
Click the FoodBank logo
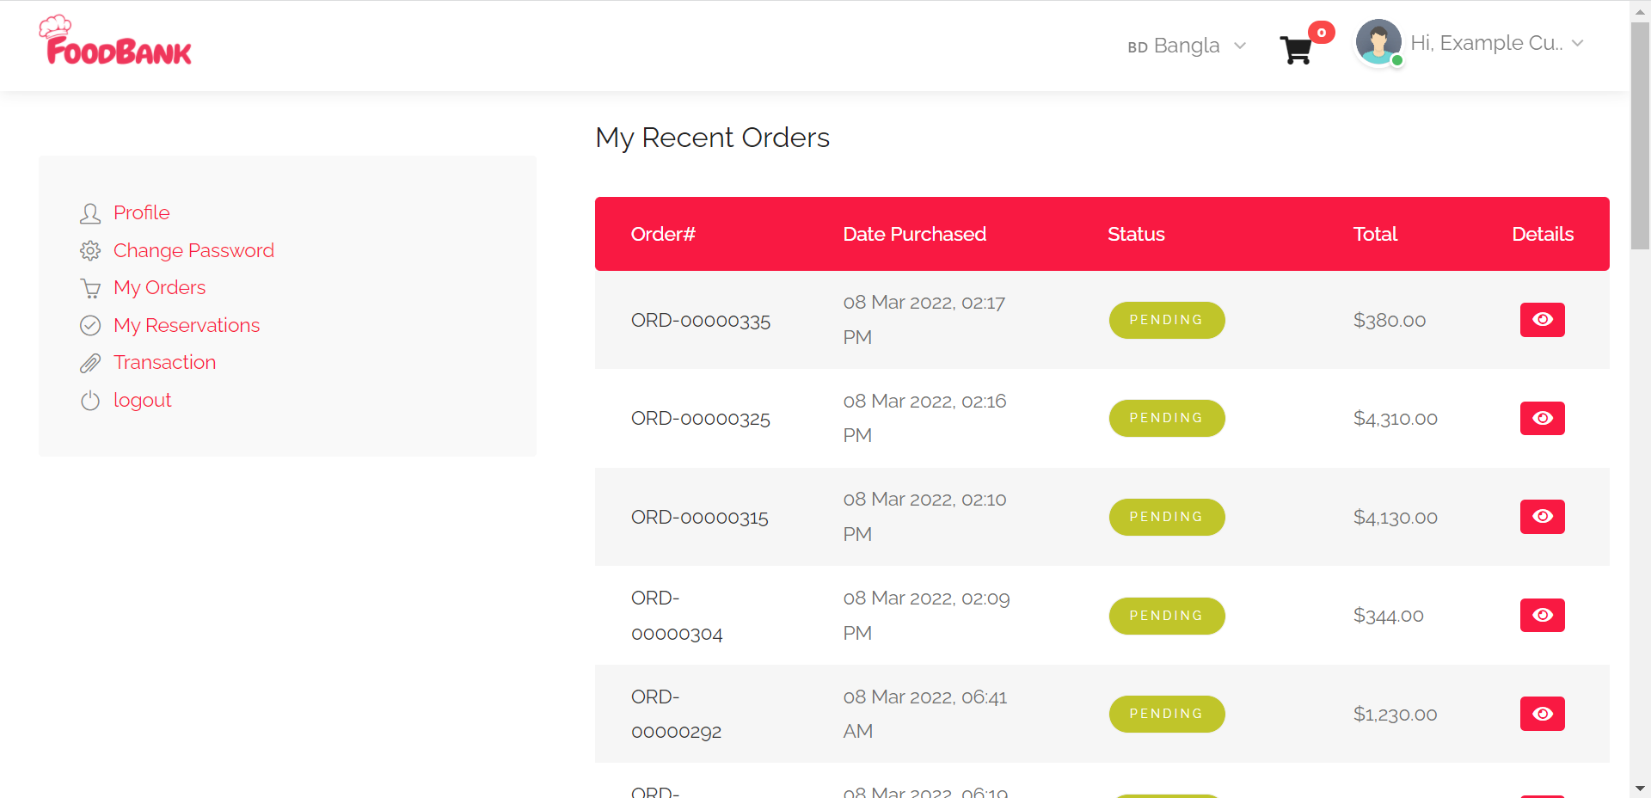pyautogui.click(x=115, y=40)
